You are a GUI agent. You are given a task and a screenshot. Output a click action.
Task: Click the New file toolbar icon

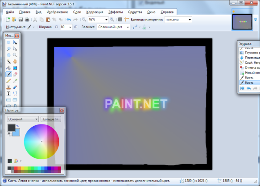coord(8,20)
